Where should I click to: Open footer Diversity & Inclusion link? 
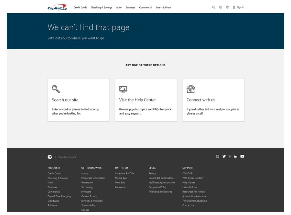point(92,201)
